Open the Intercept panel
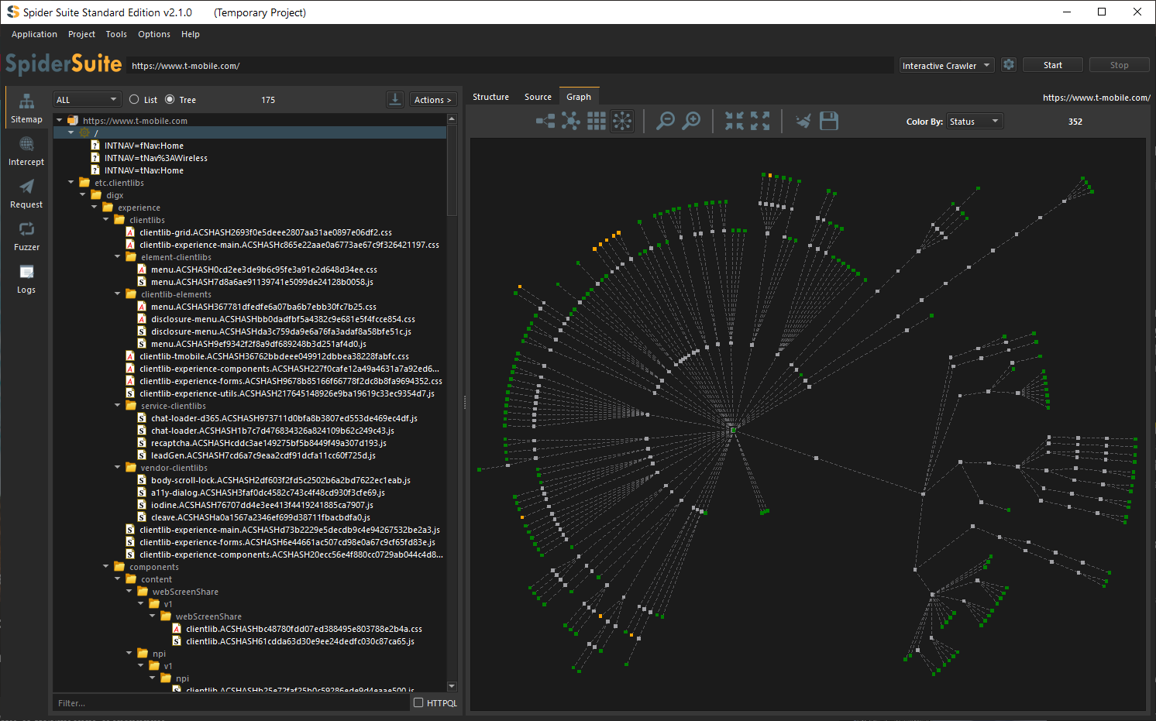Screen dimensions: 1156x721 click(x=26, y=150)
